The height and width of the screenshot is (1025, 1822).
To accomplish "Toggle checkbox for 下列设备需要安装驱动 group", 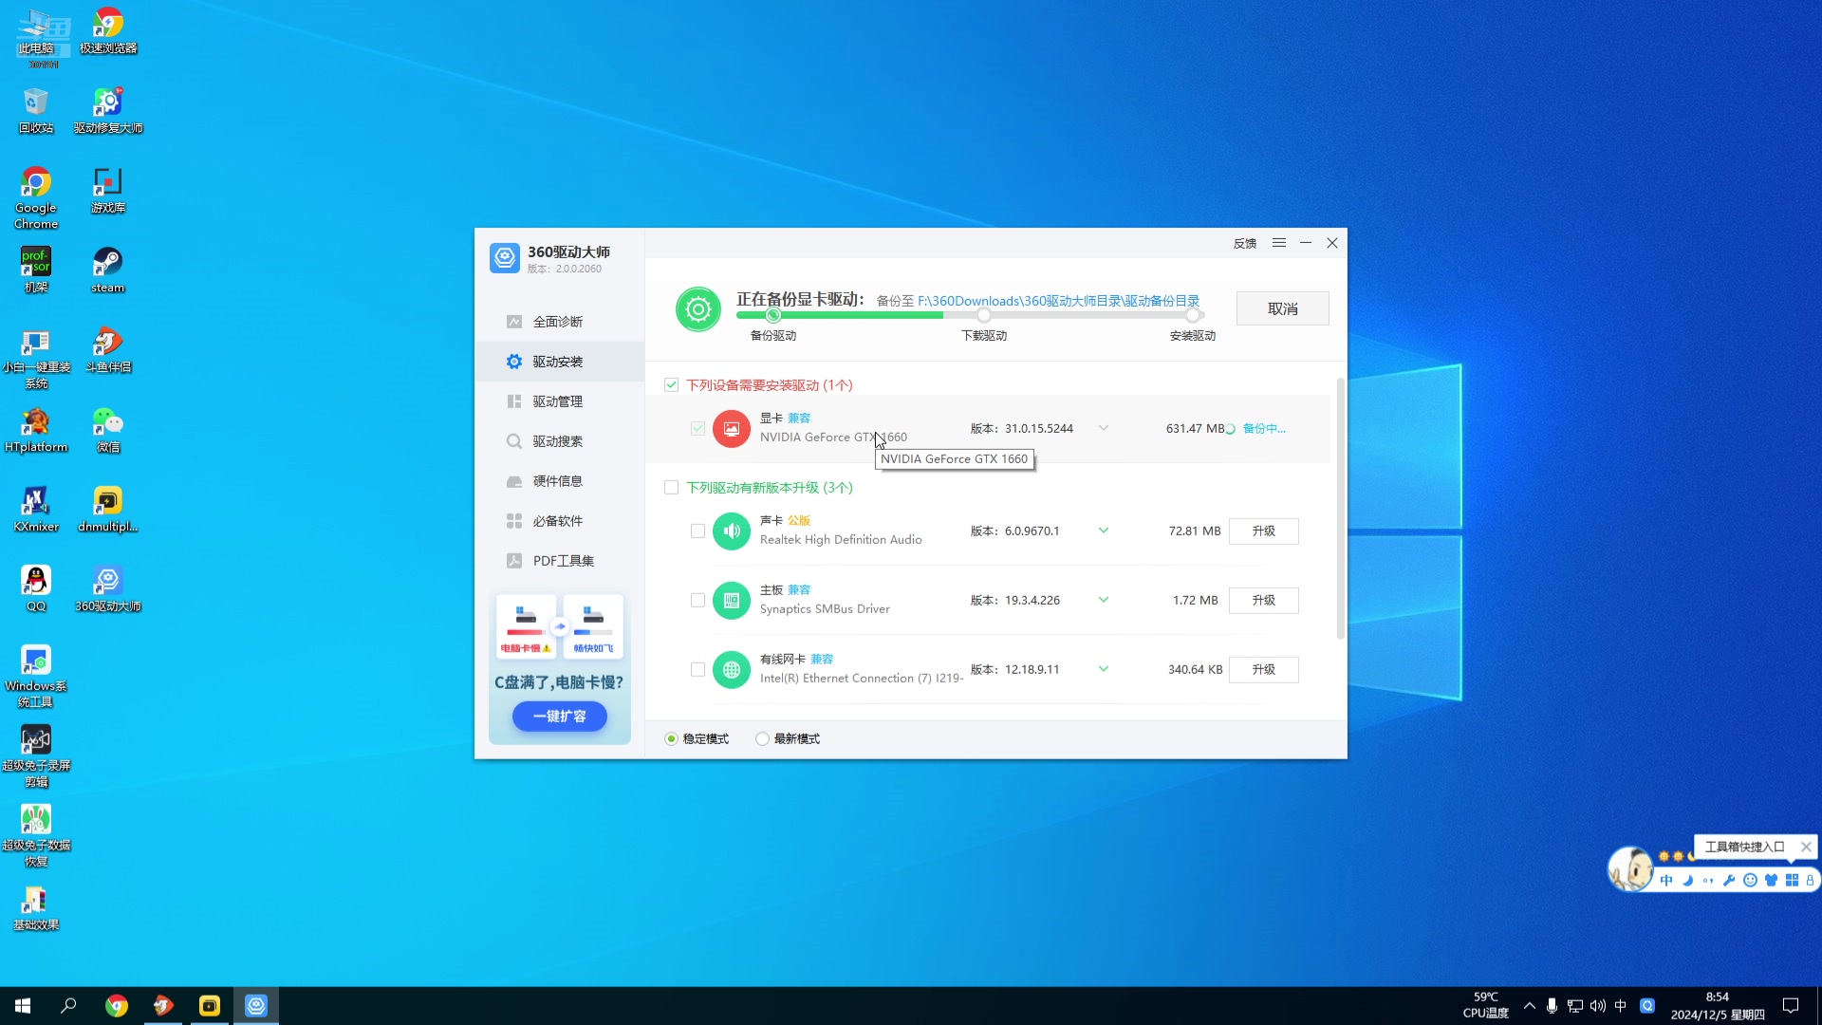I will pos(672,384).
